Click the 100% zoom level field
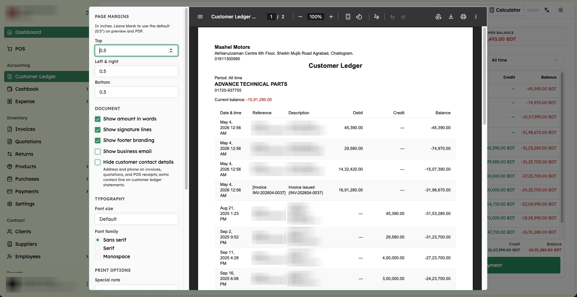The width and height of the screenshot is (577, 297). [x=316, y=17]
